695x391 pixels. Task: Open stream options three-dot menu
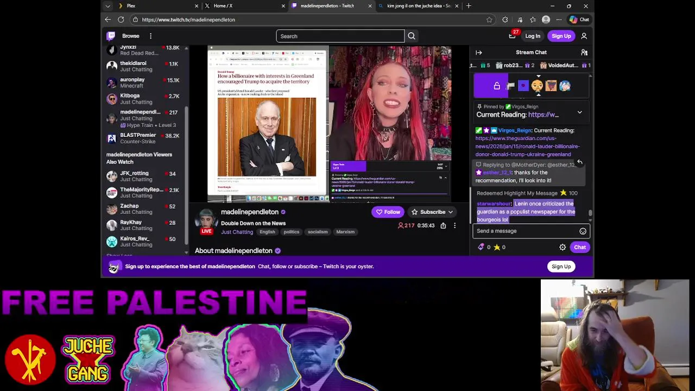(x=454, y=225)
